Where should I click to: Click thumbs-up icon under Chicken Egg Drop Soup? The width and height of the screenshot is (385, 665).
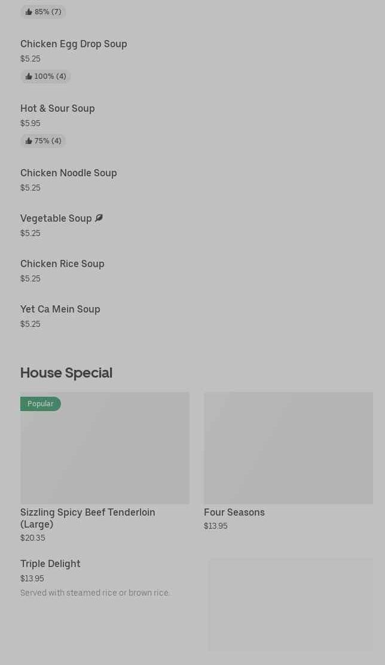click(29, 76)
